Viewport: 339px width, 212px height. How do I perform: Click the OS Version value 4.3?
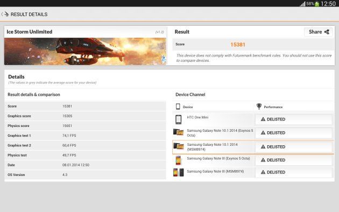coord(65,175)
